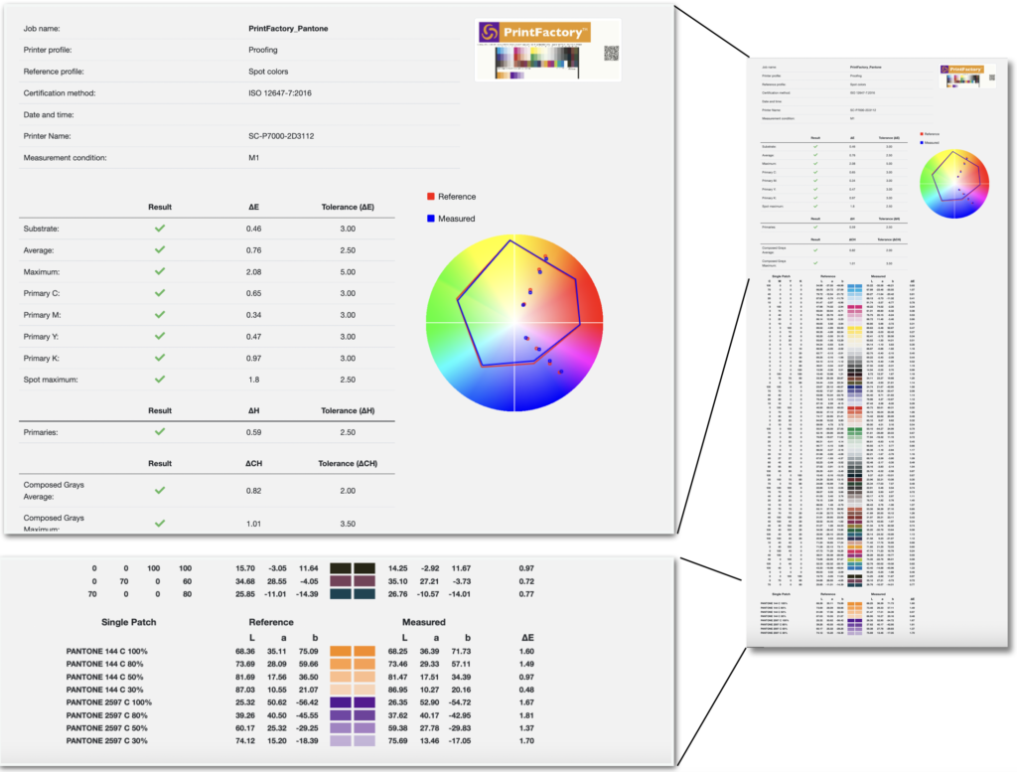Select the reference swatch for PANTONE 2597 C 100%

click(341, 702)
